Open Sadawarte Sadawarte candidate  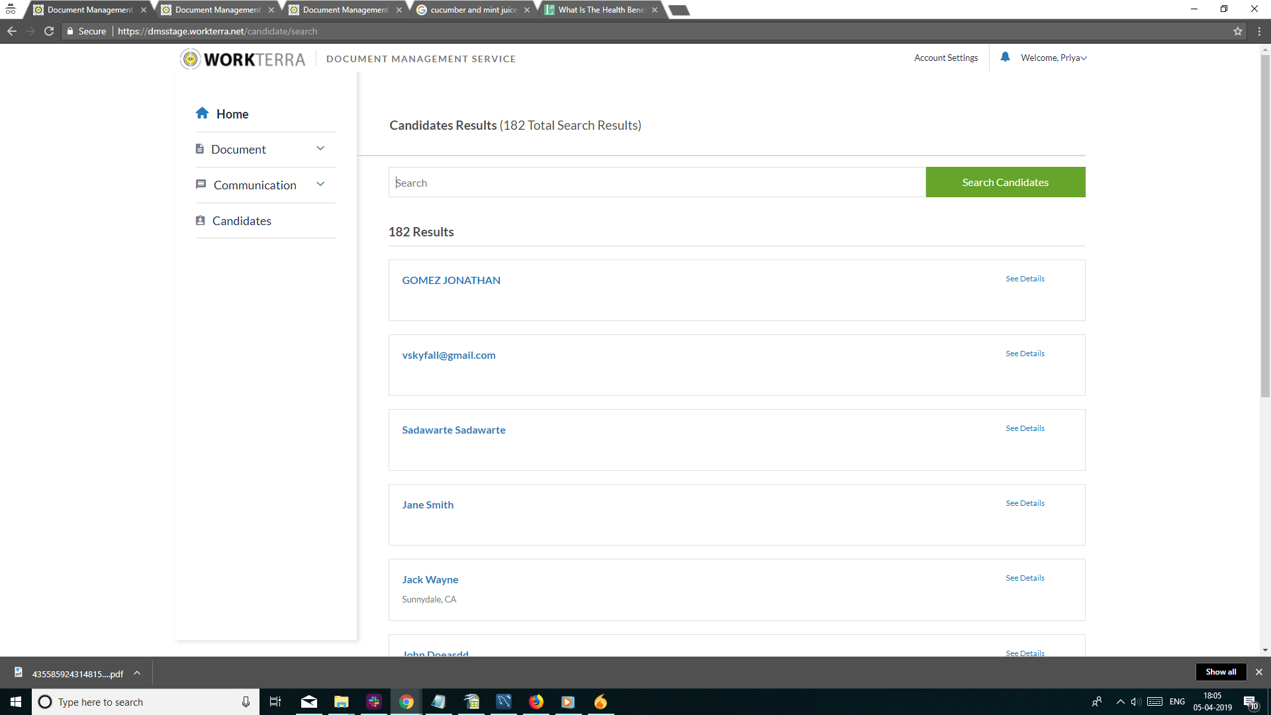pyautogui.click(x=453, y=430)
